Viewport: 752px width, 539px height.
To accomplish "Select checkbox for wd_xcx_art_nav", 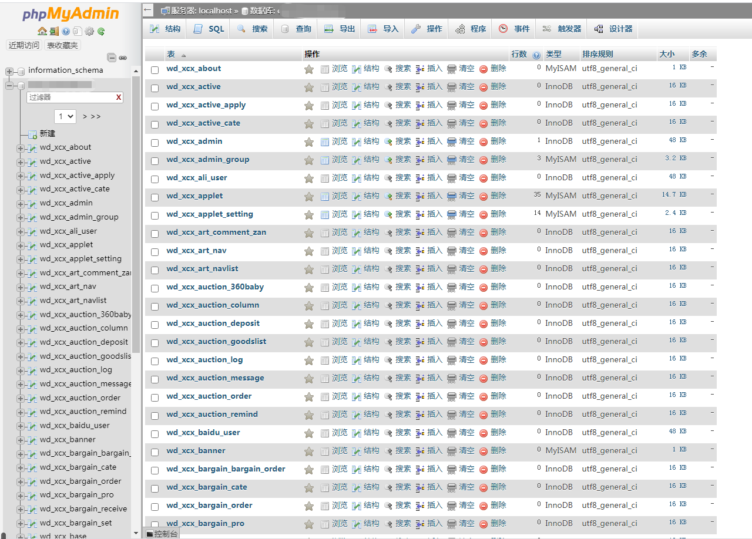I will 155,252.
